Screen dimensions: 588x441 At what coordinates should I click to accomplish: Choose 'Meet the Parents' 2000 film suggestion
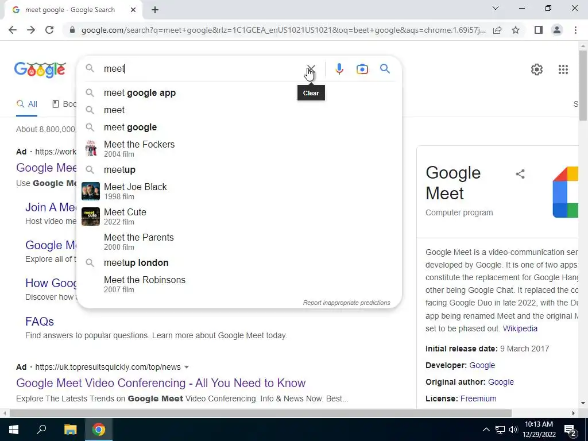[239, 242]
